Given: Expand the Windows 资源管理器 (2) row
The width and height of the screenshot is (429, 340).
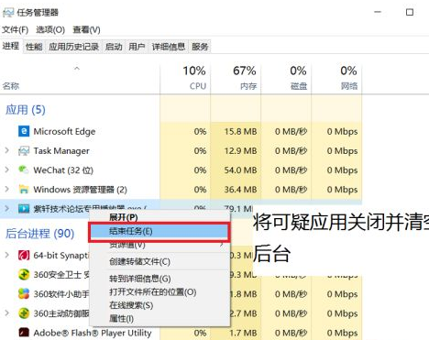Looking at the screenshot, I should tap(6, 189).
